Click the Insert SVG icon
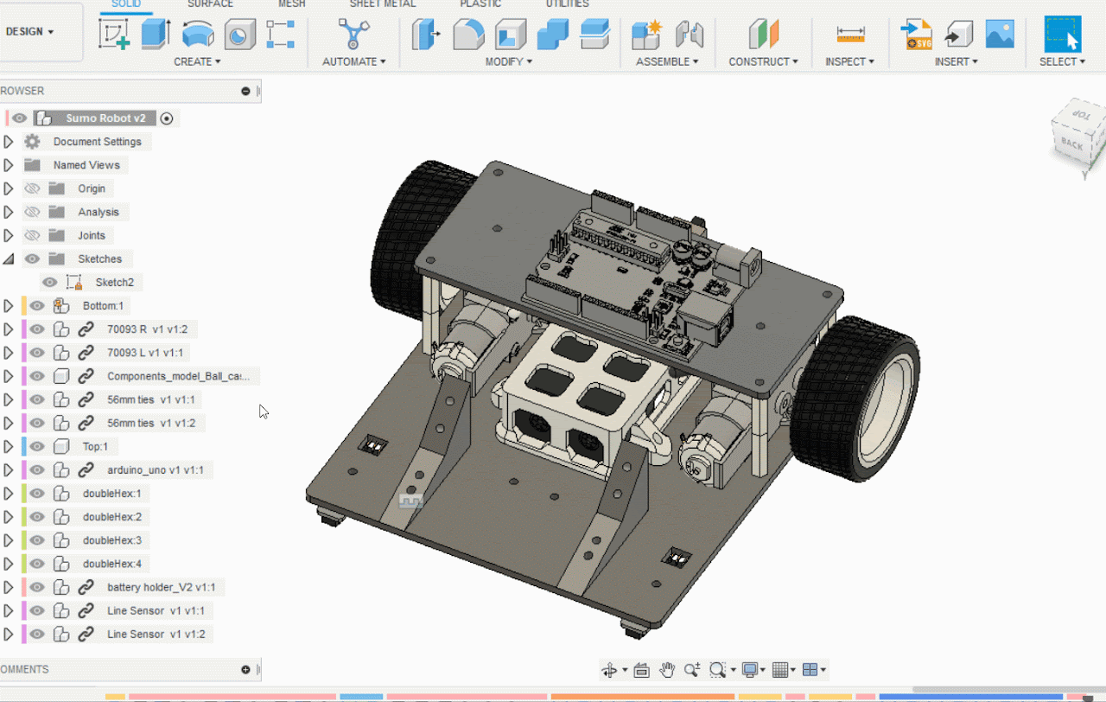 [916, 35]
